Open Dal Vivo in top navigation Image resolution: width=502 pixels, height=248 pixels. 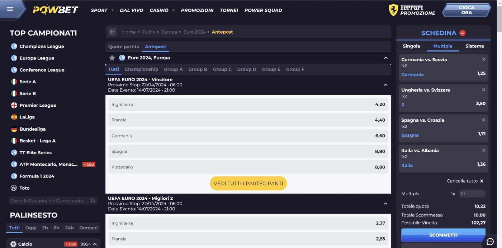tap(132, 10)
